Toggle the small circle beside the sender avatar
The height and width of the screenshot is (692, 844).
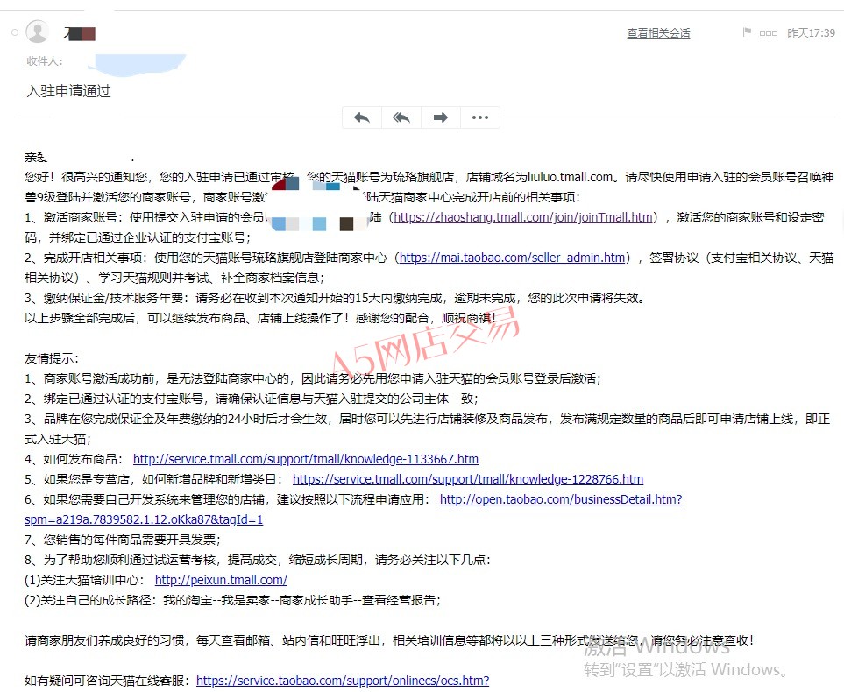point(15,32)
